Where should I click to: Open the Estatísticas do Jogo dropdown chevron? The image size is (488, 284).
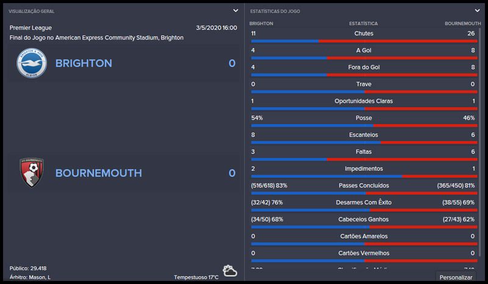478,11
